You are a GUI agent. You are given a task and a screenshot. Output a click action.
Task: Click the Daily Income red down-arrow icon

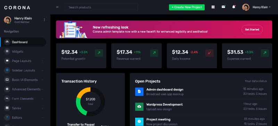pos(210,53)
